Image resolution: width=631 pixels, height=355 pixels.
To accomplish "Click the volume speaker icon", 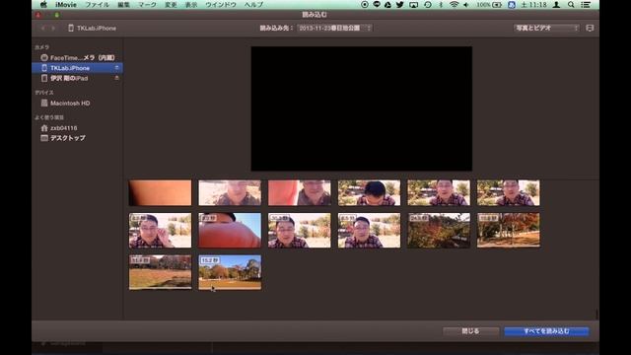I will (466, 5).
